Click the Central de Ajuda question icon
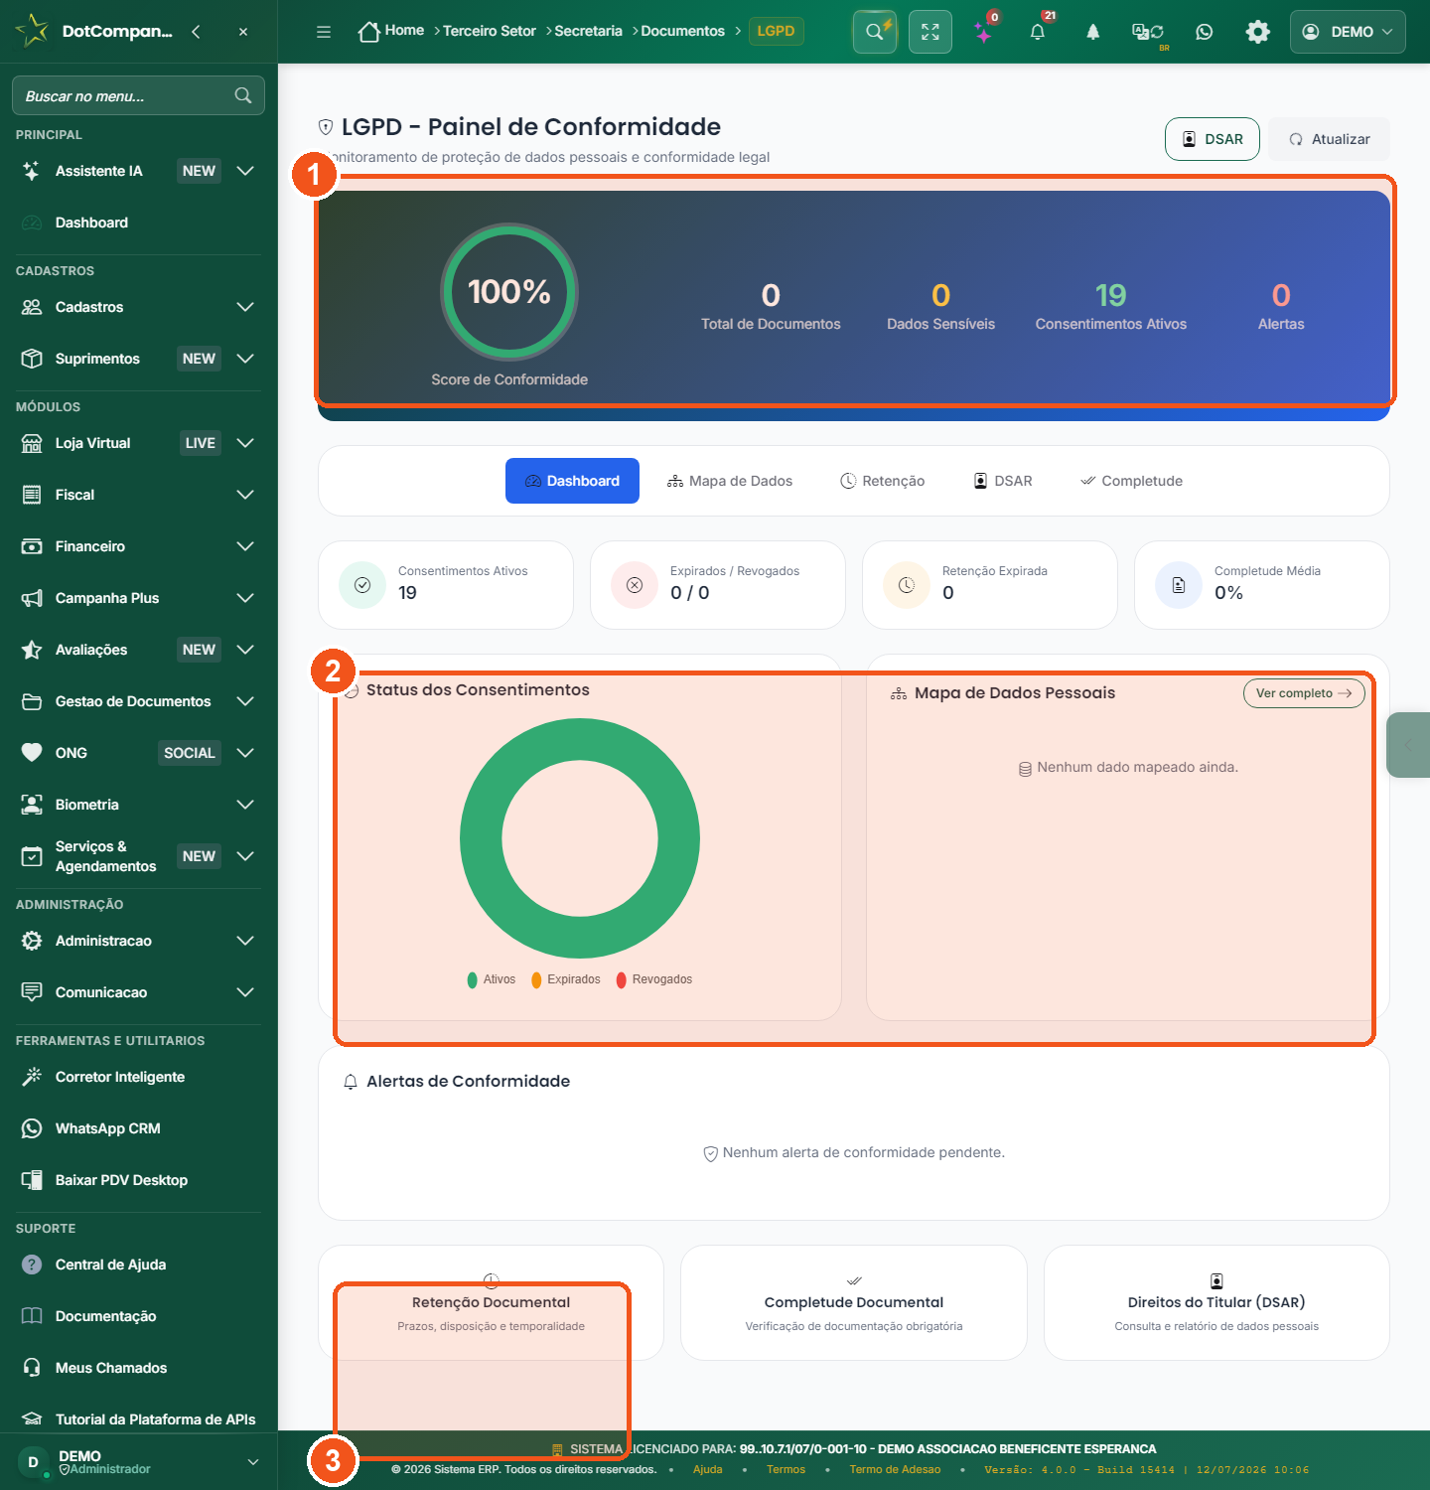Screen dimensions: 1430x1490 (32, 1265)
